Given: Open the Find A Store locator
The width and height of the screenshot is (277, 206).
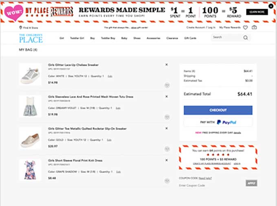Looking at the screenshot, I should [29, 28].
